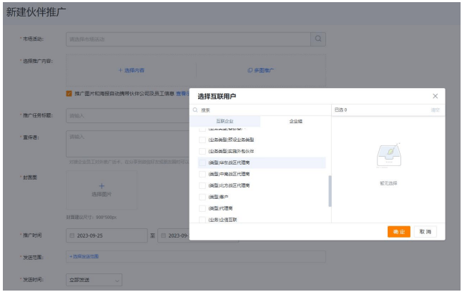This screenshot has height=292, width=462.
Task: Click the plus icon to 选择图片
Action: (x=101, y=186)
